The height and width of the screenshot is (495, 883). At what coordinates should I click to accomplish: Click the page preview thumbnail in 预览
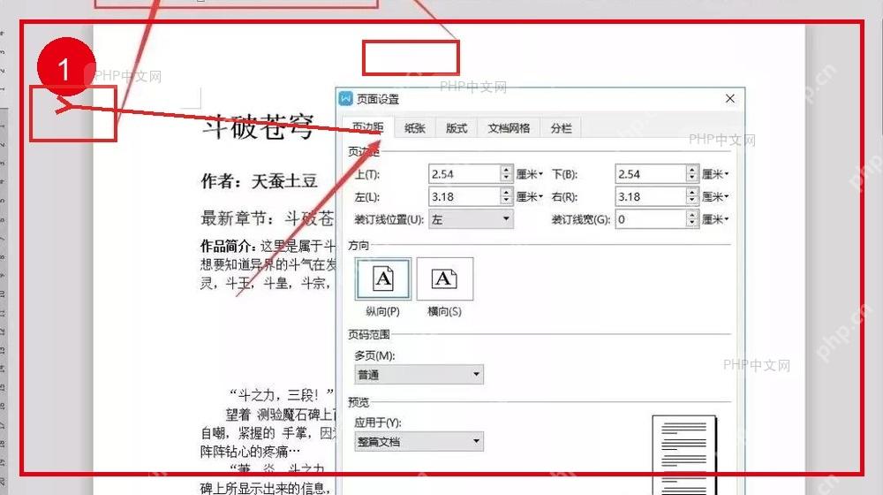click(684, 455)
